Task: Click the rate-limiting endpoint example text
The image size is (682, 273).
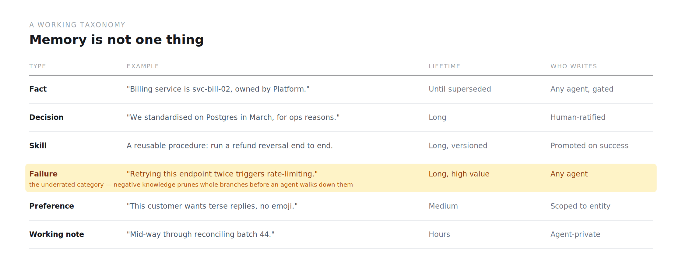Action: [x=222, y=174]
